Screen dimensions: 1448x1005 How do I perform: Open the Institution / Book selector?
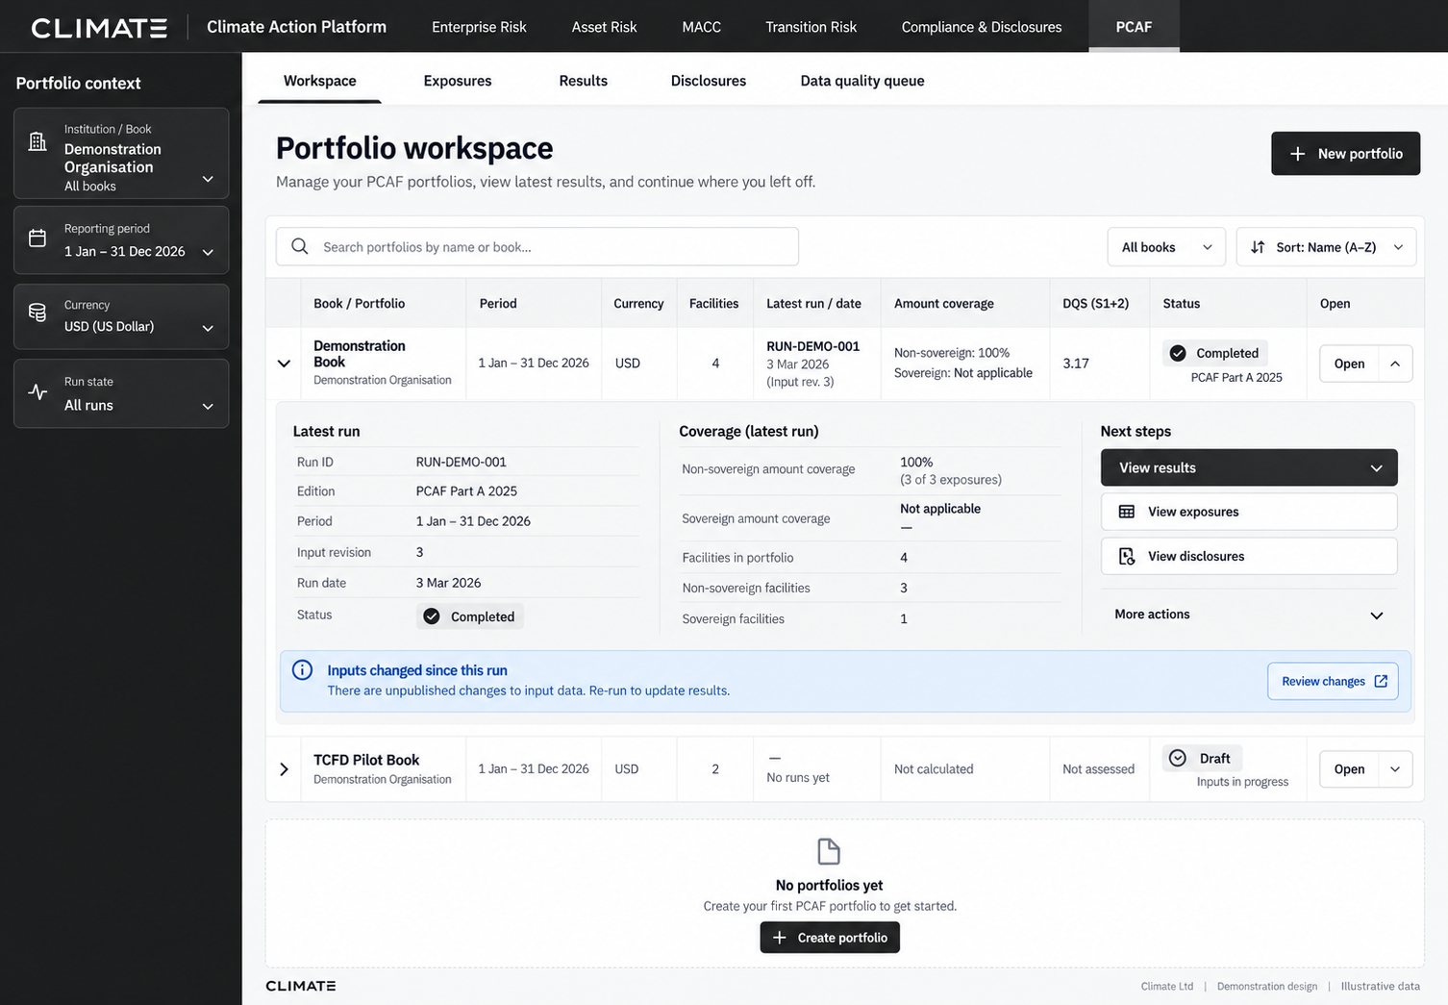coord(121,154)
